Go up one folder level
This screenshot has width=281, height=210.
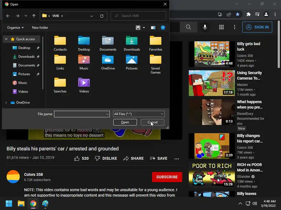34,16
